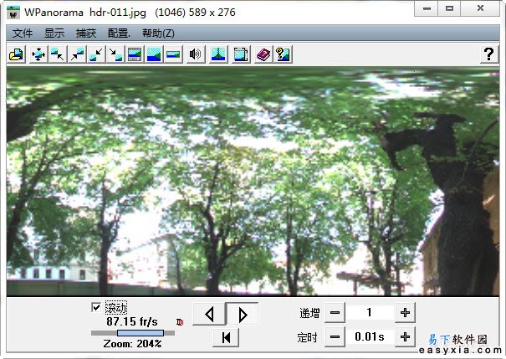This screenshot has height=359, width=506.
Task: Open the 文件 menu
Action: click(x=23, y=33)
